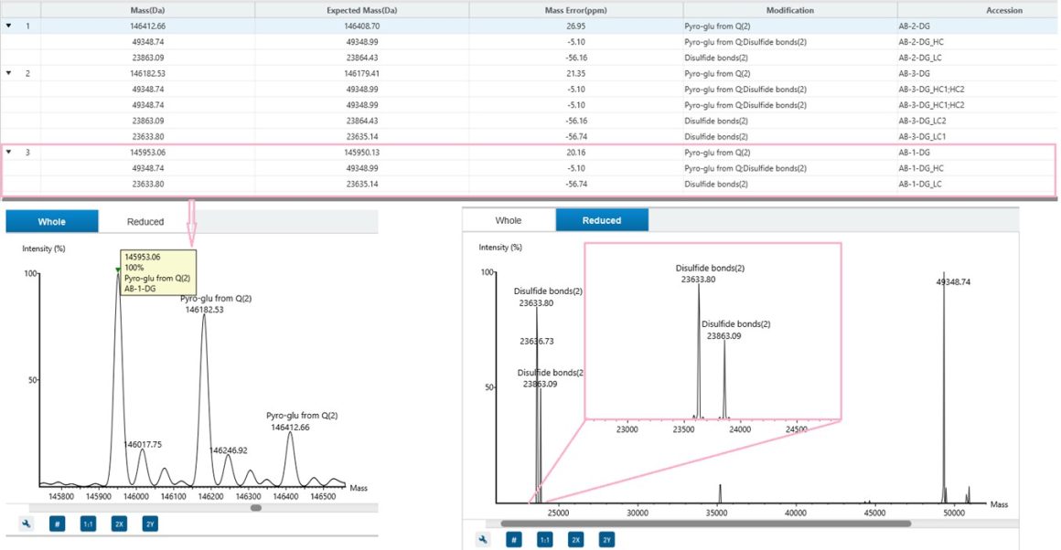This screenshot has height=550, width=1061.
Task: Sort results by the Mass(Da) column header
Action: (146, 10)
